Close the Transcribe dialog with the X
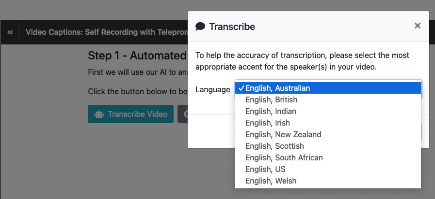 click(x=417, y=26)
